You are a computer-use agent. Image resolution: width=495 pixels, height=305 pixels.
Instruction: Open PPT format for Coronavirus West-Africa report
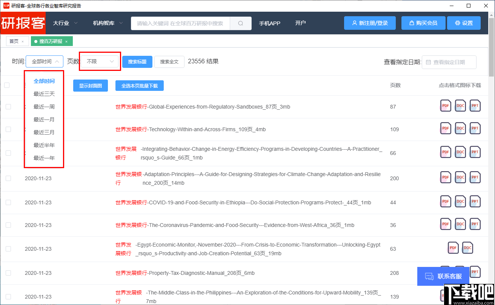point(475,224)
